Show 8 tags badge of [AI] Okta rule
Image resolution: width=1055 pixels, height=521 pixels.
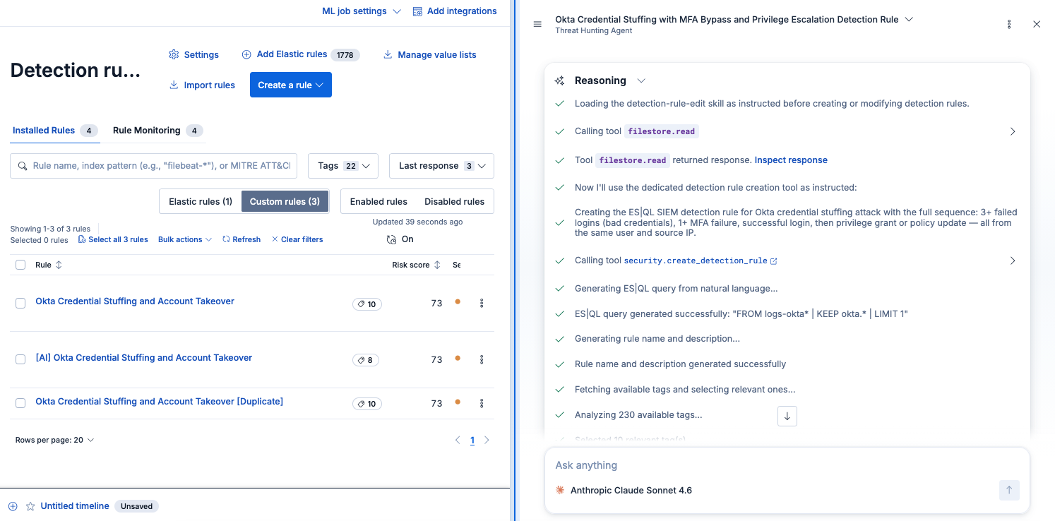[366, 360]
